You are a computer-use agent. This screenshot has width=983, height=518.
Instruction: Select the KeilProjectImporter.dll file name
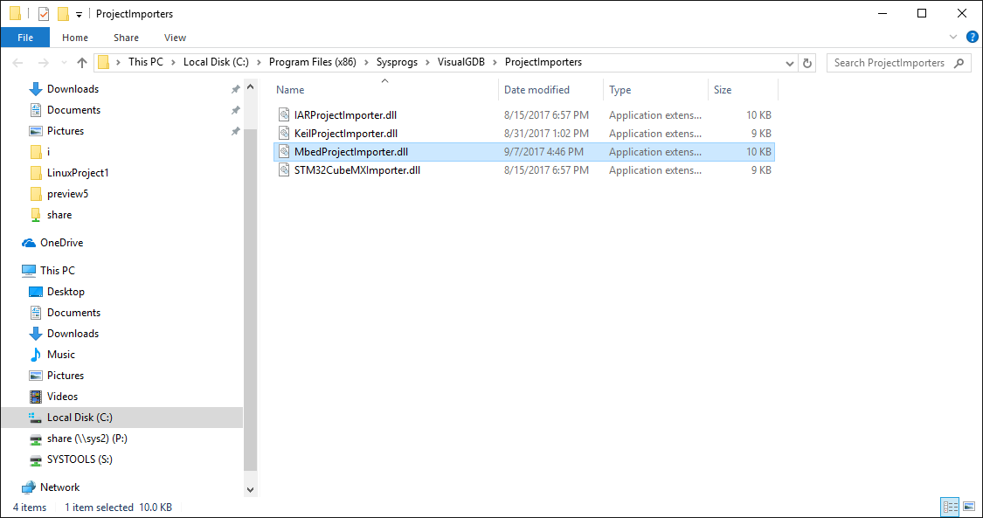pyautogui.click(x=346, y=134)
